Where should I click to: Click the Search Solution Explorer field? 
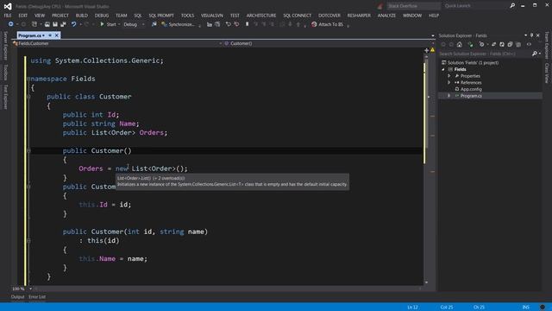point(485,54)
